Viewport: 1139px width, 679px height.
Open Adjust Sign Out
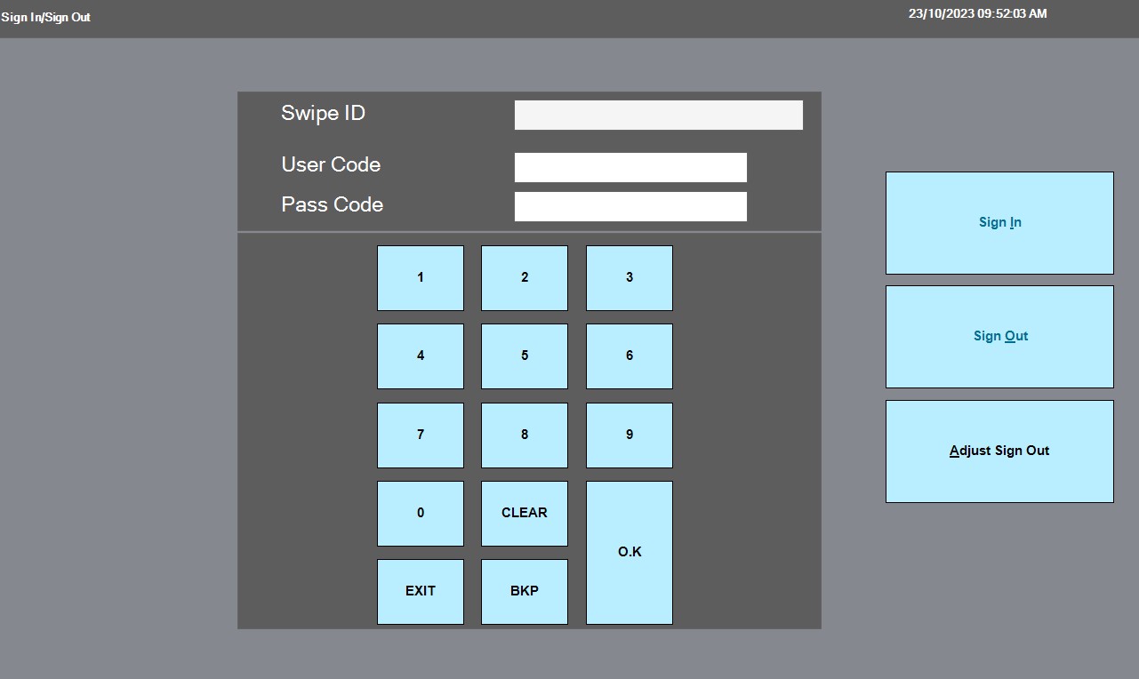(999, 451)
